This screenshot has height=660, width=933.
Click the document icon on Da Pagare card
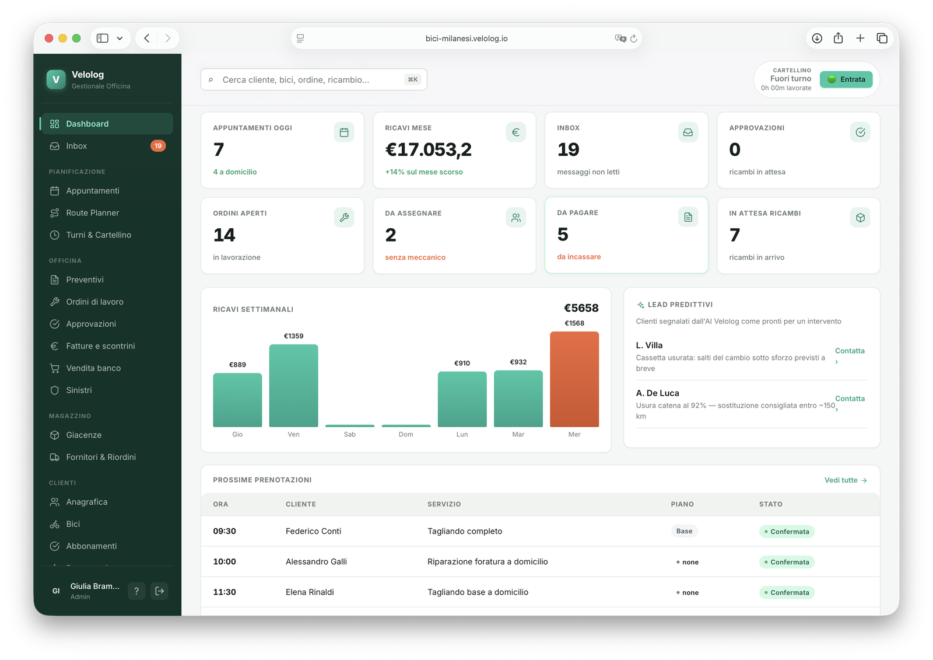point(688,217)
